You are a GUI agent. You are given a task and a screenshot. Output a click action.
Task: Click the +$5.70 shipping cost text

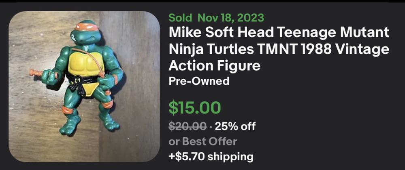[x=211, y=156]
